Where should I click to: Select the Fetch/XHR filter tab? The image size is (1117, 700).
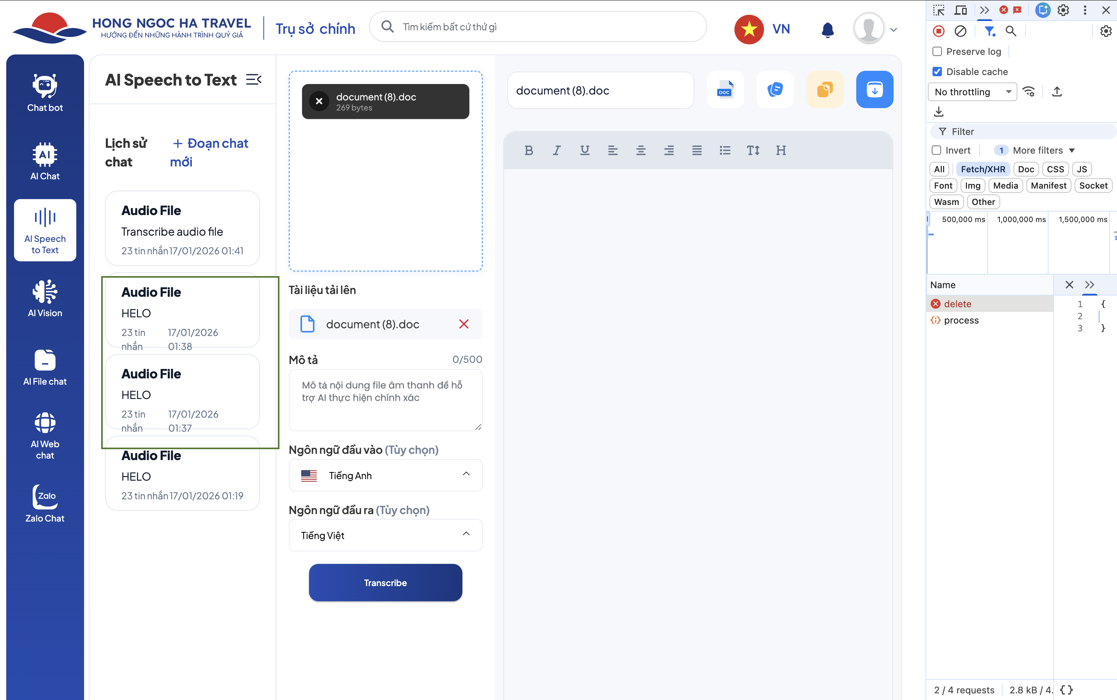[x=983, y=170]
